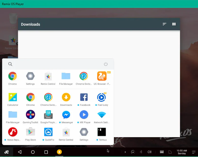Viewport: 198px width, 157px height.
Task: Launch the QuickPic app
Action: click(x=48, y=132)
